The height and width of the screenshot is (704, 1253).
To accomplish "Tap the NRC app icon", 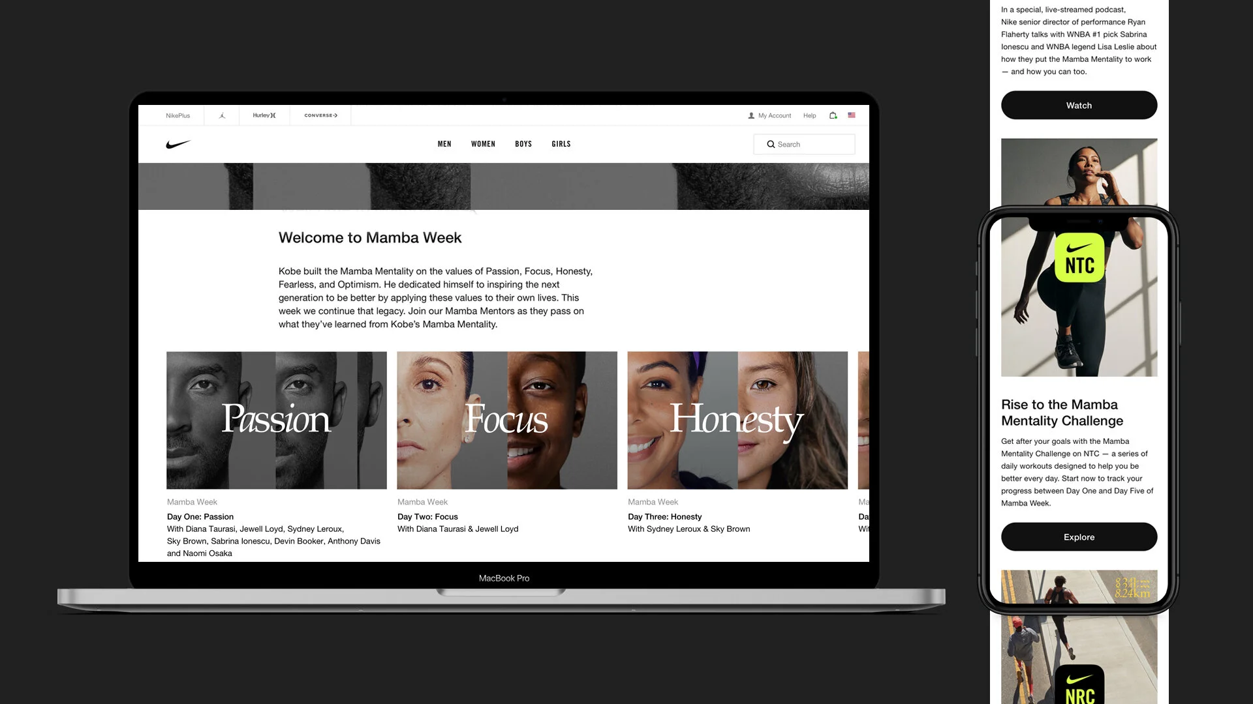I will (1079, 686).
